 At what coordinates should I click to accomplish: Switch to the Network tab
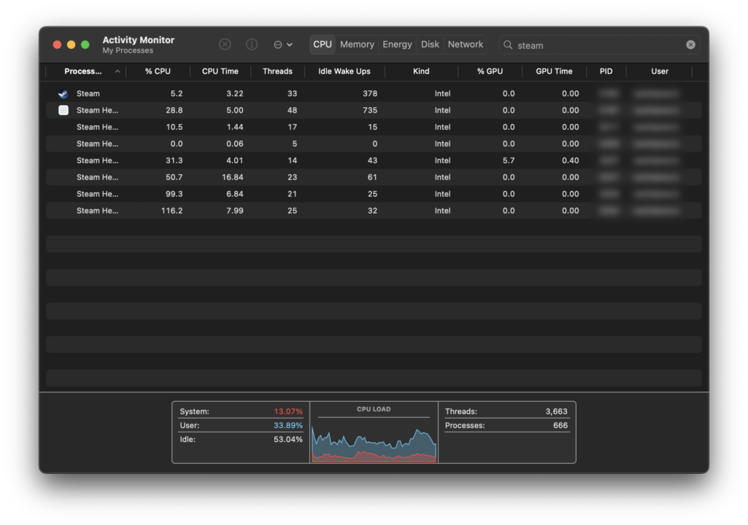pyautogui.click(x=465, y=44)
